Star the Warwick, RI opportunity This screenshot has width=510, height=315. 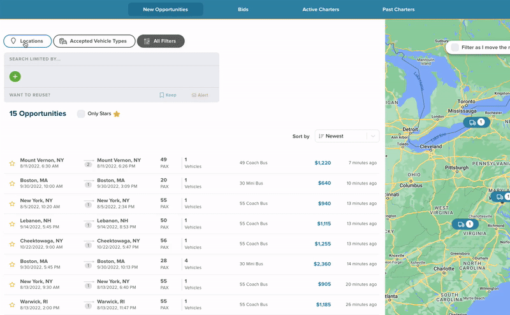12,305
